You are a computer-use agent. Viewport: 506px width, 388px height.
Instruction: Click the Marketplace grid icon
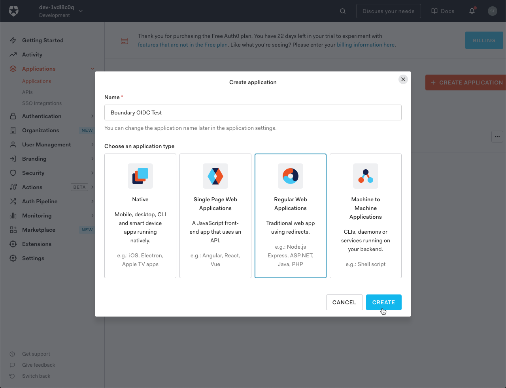point(13,230)
